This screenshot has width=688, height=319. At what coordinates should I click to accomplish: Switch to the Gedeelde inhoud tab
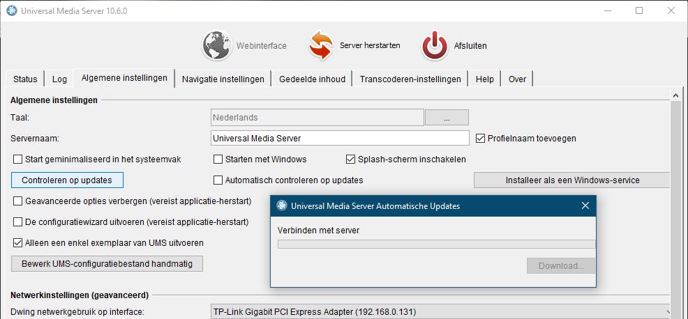pyautogui.click(x=312, y=79)
